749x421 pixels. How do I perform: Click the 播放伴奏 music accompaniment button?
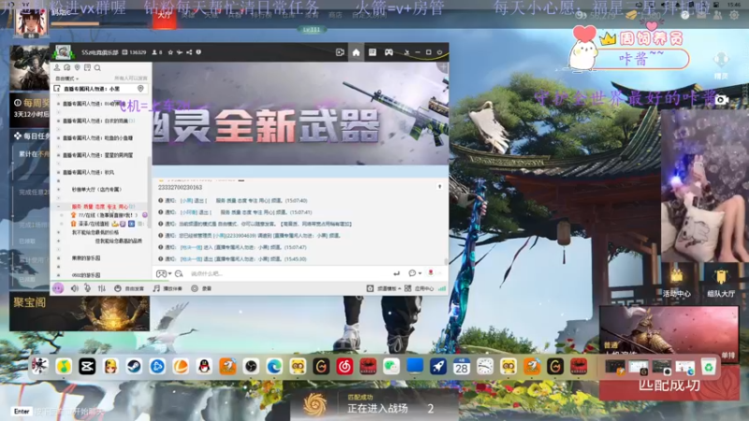click(x=168, y=288)
